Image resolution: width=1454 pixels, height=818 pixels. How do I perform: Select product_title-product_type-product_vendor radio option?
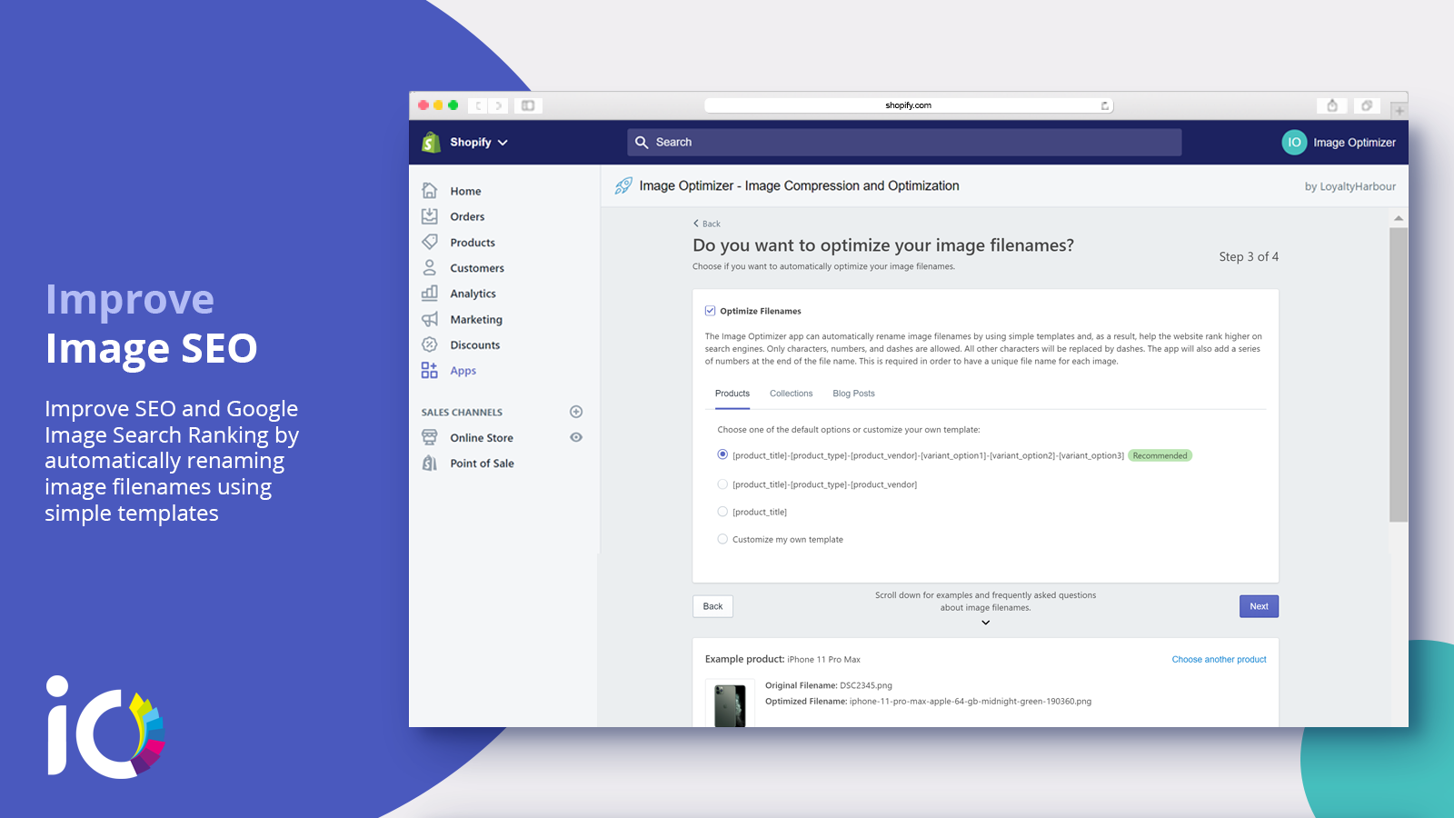click(x=722, y=484)
